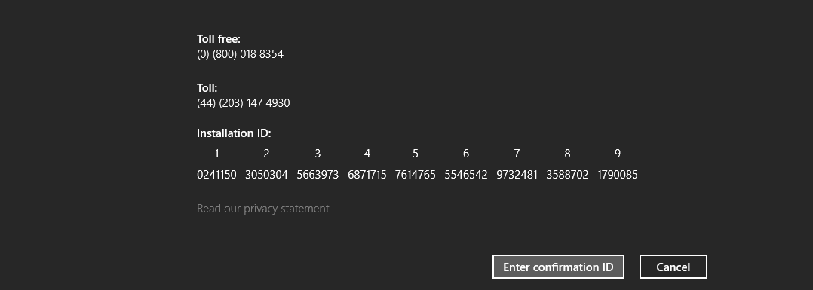Open the Read our privacy statement link
Screen dimensions: 813x290
263,208
